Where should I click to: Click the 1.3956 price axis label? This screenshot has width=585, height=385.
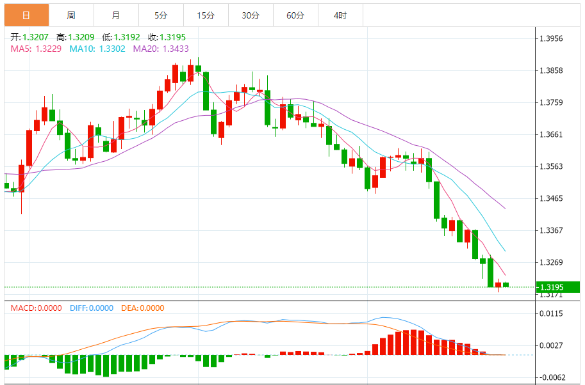(x=551, y=39)
